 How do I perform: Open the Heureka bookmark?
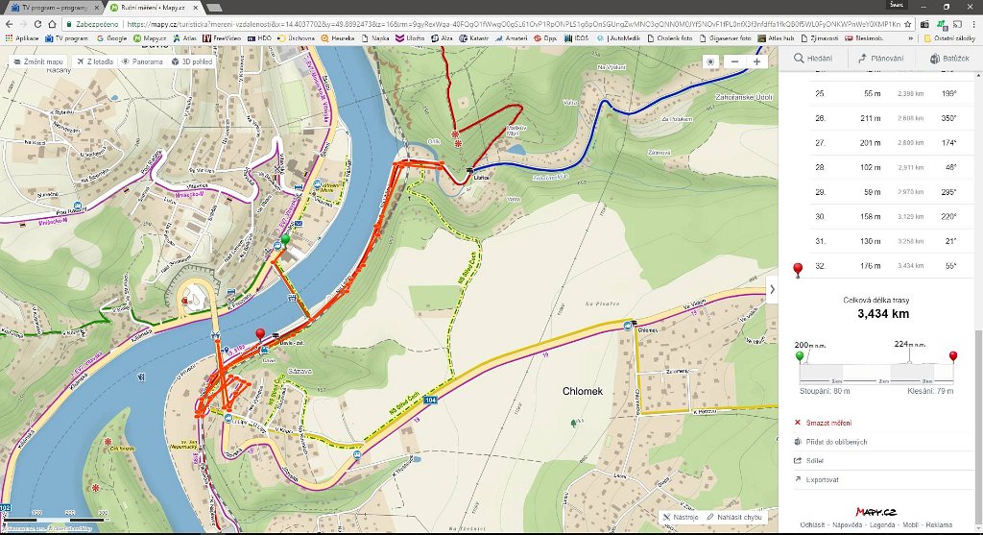tap(338, 38)
